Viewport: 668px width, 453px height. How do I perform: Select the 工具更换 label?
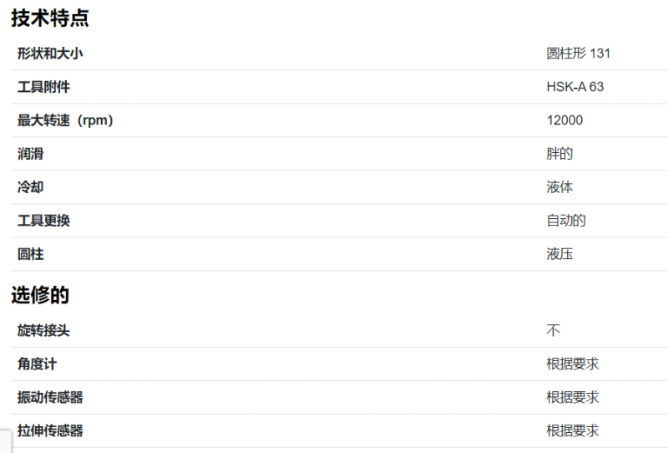click(x=43, y=221)
